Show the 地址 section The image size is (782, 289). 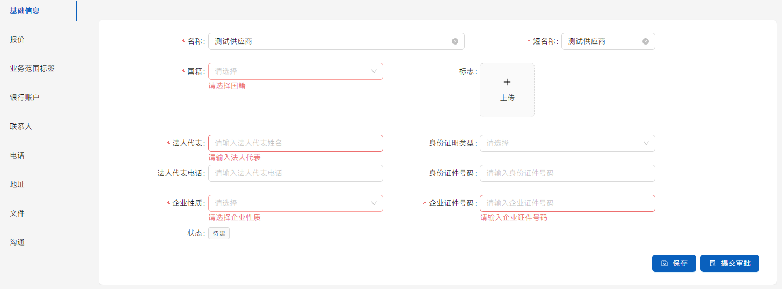coord(17,184)
